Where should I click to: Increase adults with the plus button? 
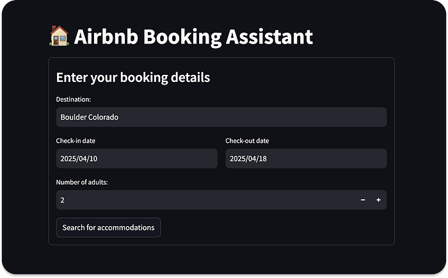[x=378, y=200]
